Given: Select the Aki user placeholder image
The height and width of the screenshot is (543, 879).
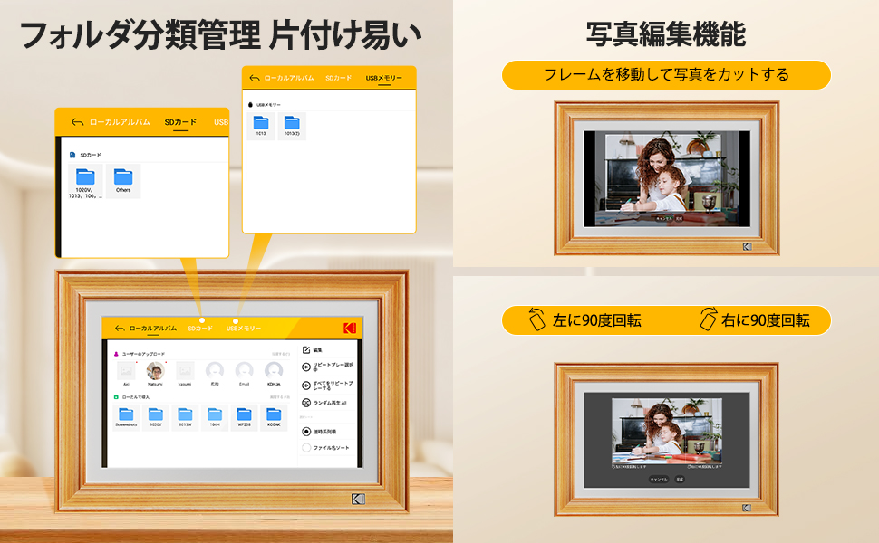Looking at the screenshot, I should click(x=126, y=370).
